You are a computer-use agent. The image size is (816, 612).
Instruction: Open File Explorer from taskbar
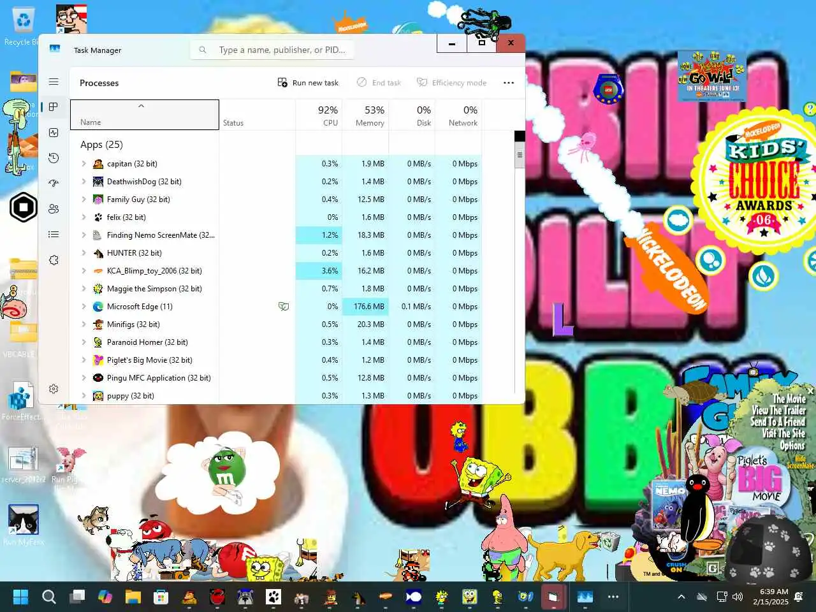(133, 597)
